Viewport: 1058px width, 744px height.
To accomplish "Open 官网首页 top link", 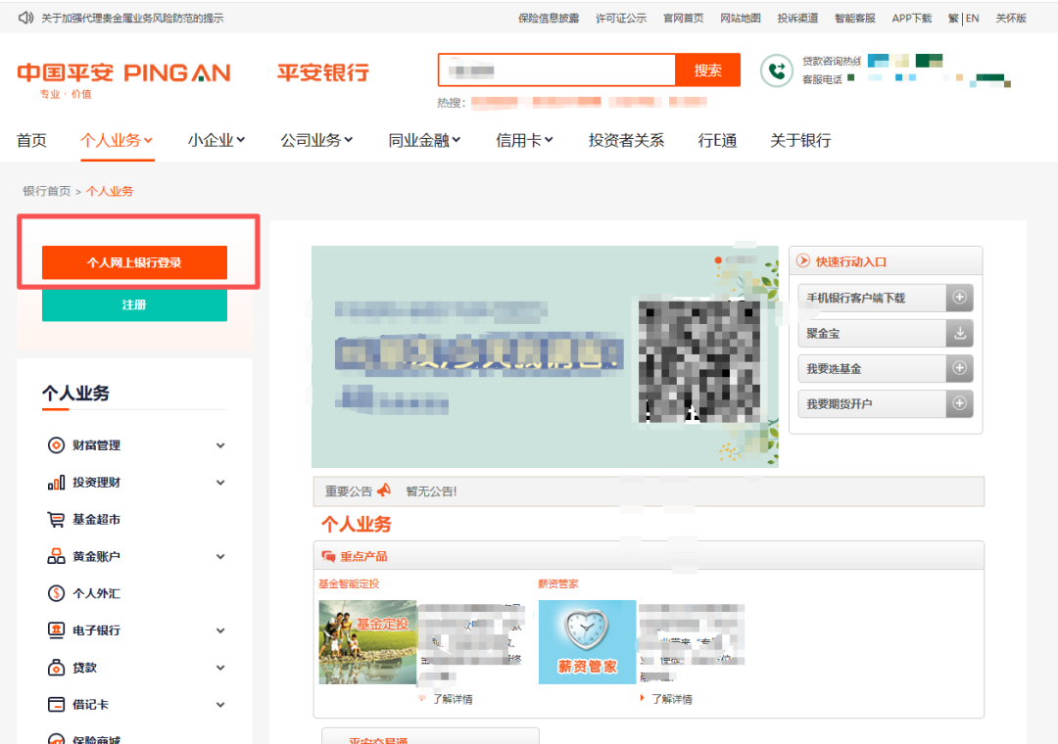I will (684, 19).
